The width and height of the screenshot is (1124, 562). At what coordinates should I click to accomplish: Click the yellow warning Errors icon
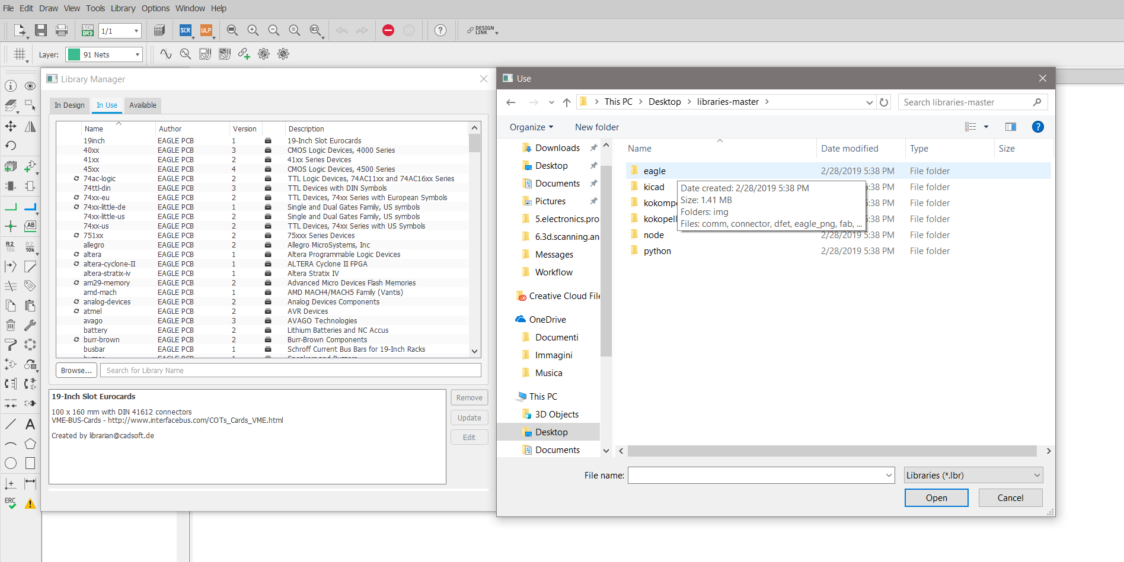tap(30, 503)
